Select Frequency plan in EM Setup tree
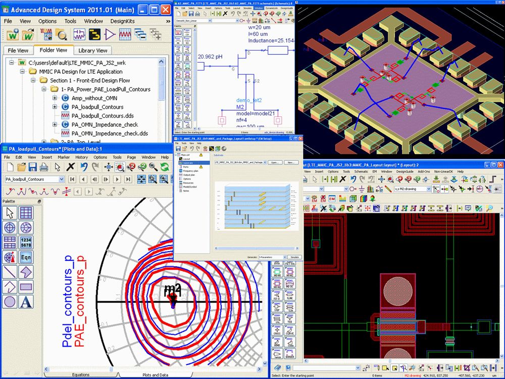This screenshot has height=379, width=505. 191,171
